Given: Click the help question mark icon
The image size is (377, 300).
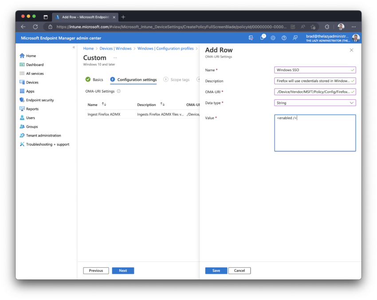Looking at the screenshot, I should pyautogui.click(x=284, y=38).
